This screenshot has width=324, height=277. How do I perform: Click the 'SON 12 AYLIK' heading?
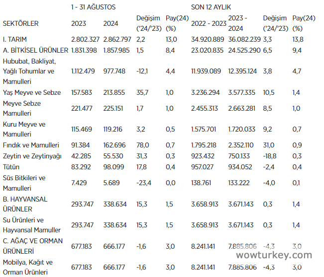[211, 7]
